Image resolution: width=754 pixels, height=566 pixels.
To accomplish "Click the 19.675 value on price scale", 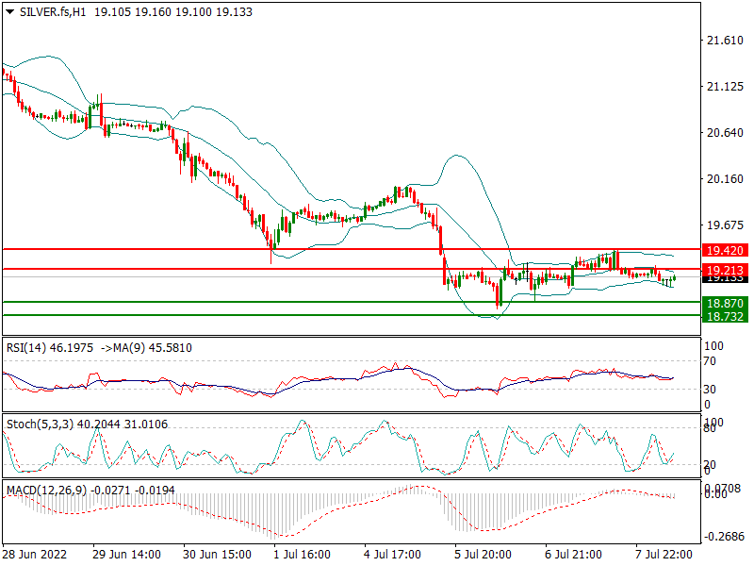I will tap(725, 225).
